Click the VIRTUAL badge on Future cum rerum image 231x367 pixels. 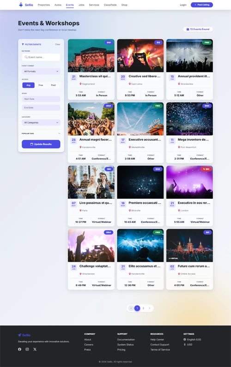173,258
